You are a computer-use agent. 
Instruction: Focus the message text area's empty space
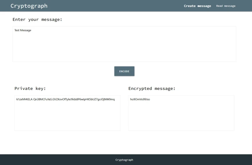(124, 47)
